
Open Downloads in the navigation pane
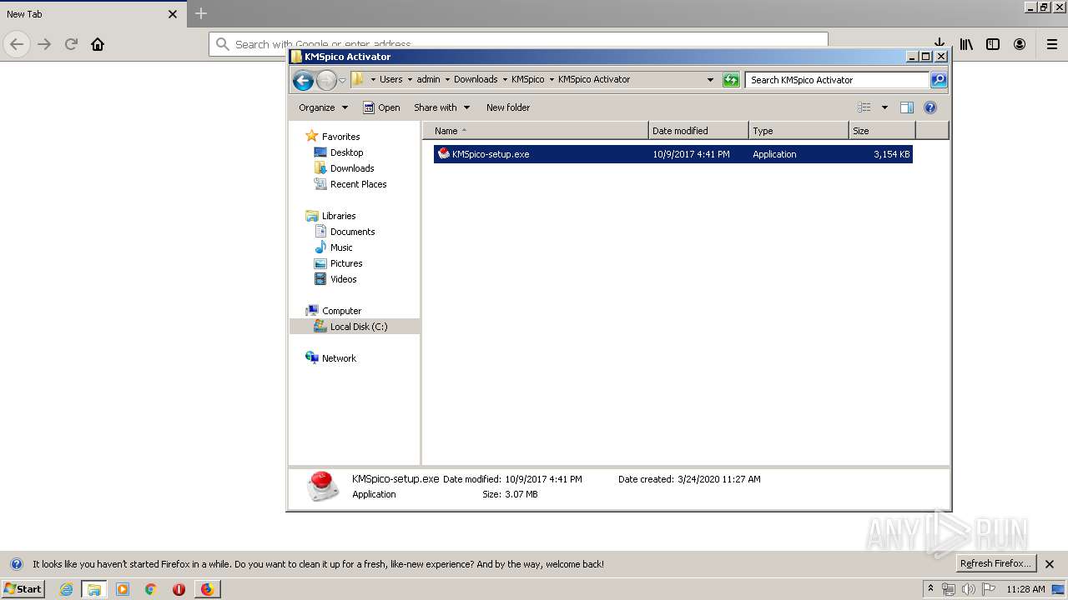click(344, 168)
